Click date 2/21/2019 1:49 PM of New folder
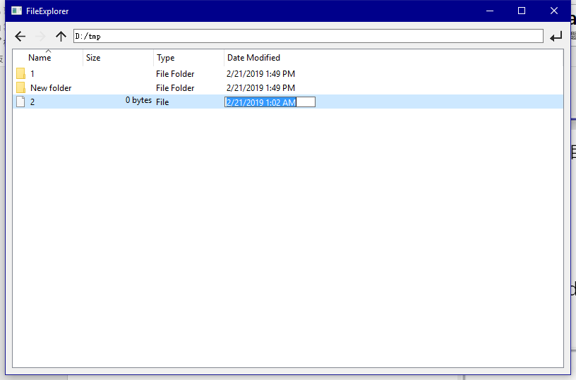The image size is (576, 380). coord(260,88)
